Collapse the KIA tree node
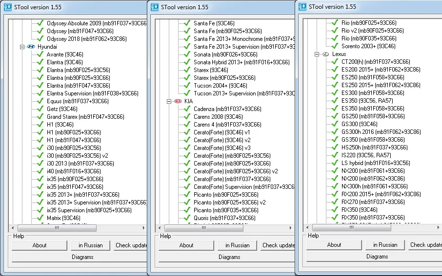Image resolution: width=442 pixels, height=276 pixels. [169, 101]
